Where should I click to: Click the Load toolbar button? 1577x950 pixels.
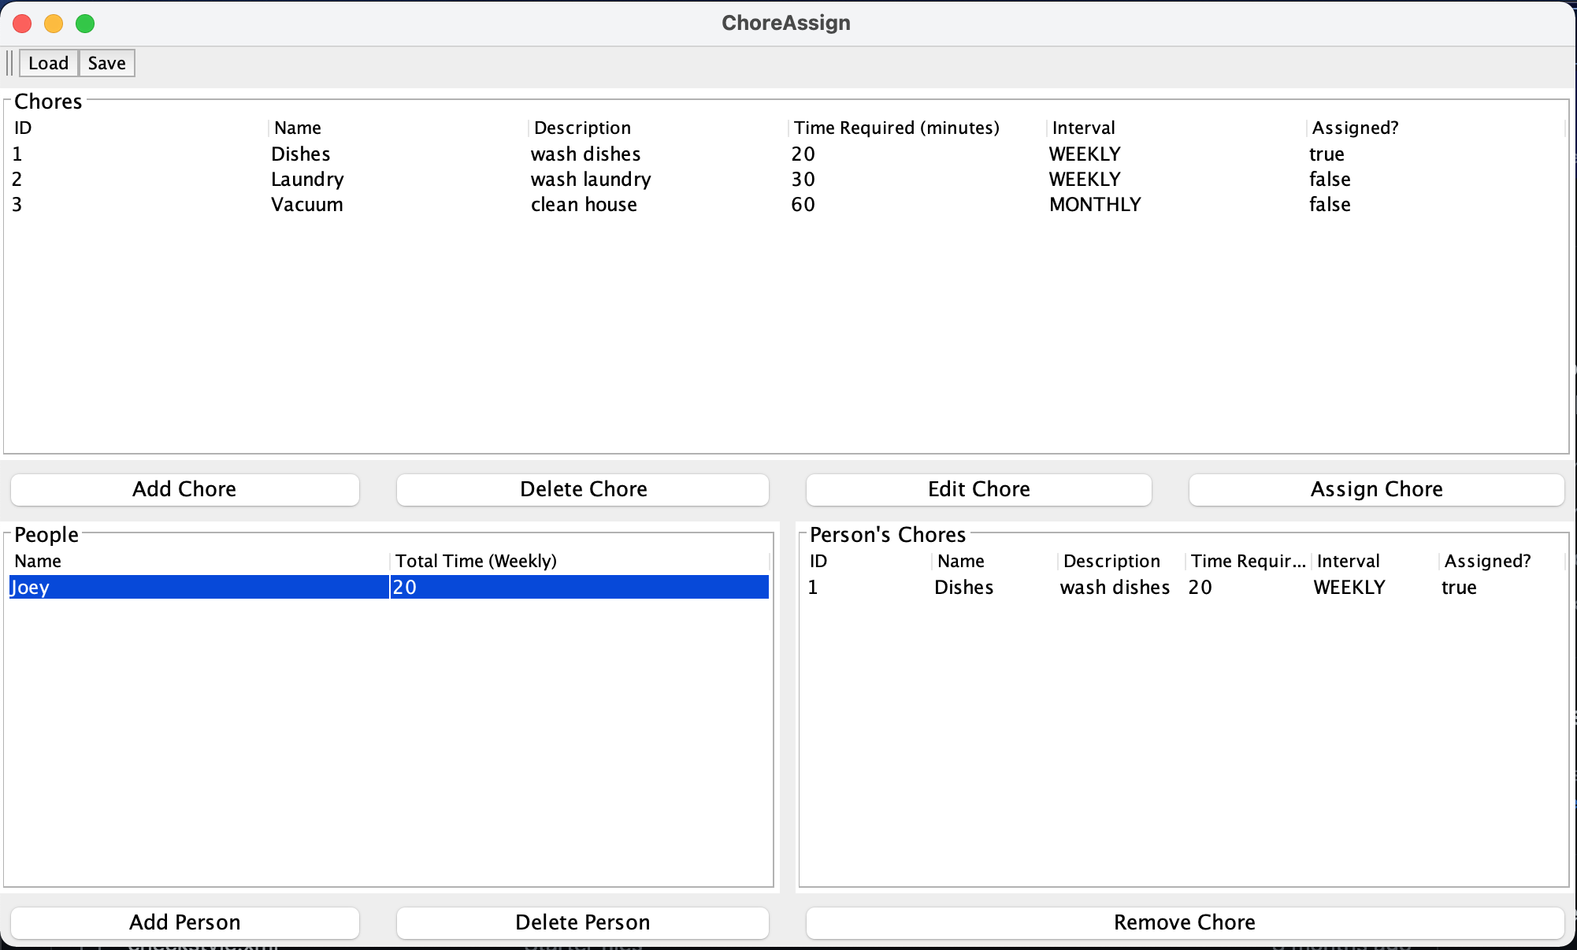[x=48, y=63]
